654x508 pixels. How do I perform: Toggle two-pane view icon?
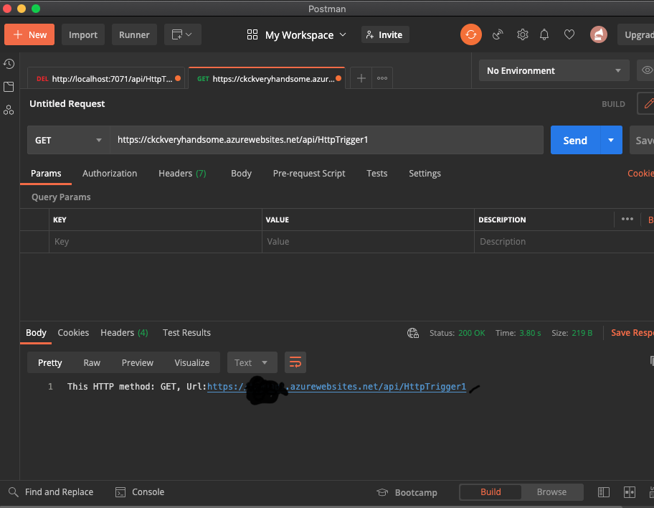point(604,492)
